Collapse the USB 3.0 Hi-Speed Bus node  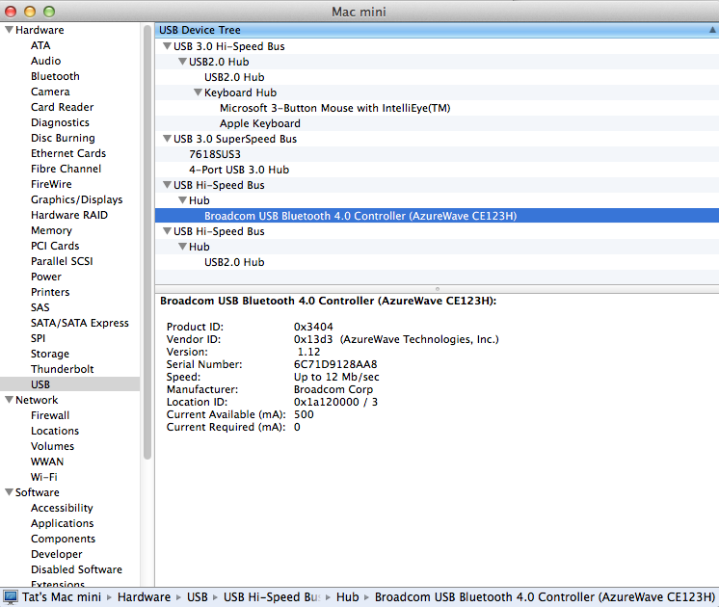167,46
